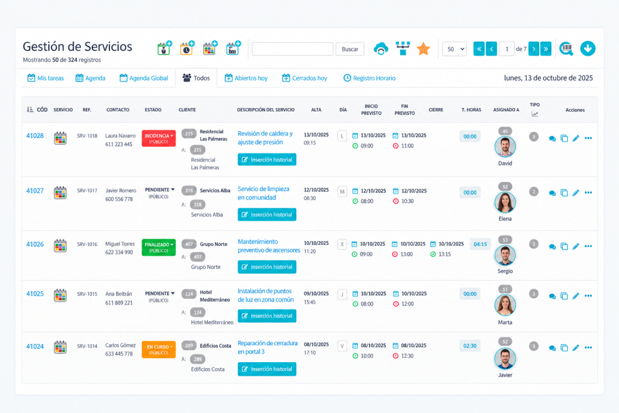Screen dimensions: 619x413
Task: Open Mantenimiento preventivo de ascensores link
Action: click(269, 246)
